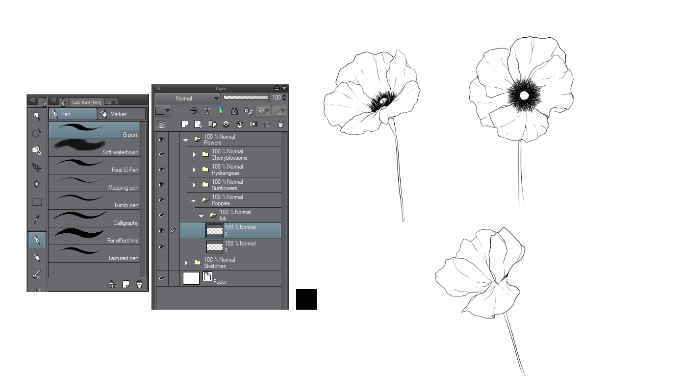Duplicate sub tool with page icon
Image resolution: width=682 pixels, height=392 pixels.
pyautogui.click(x=126, y=284)
